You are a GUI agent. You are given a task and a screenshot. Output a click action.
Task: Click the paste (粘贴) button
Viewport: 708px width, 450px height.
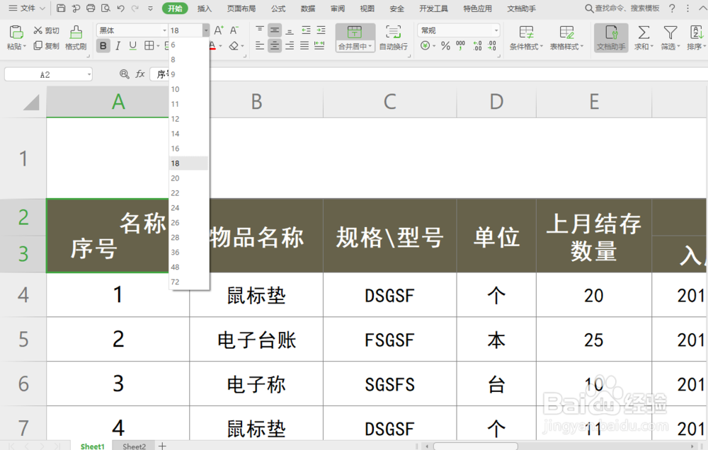(x=16, y=38)
